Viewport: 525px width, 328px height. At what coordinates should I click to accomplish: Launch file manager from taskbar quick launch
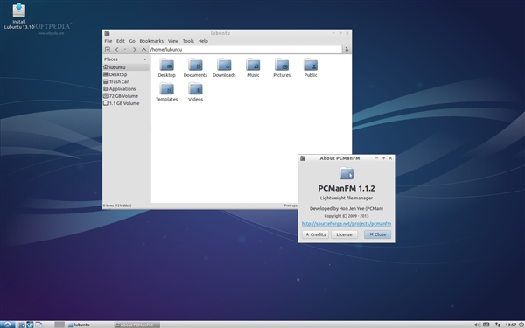tap(21, 325)
